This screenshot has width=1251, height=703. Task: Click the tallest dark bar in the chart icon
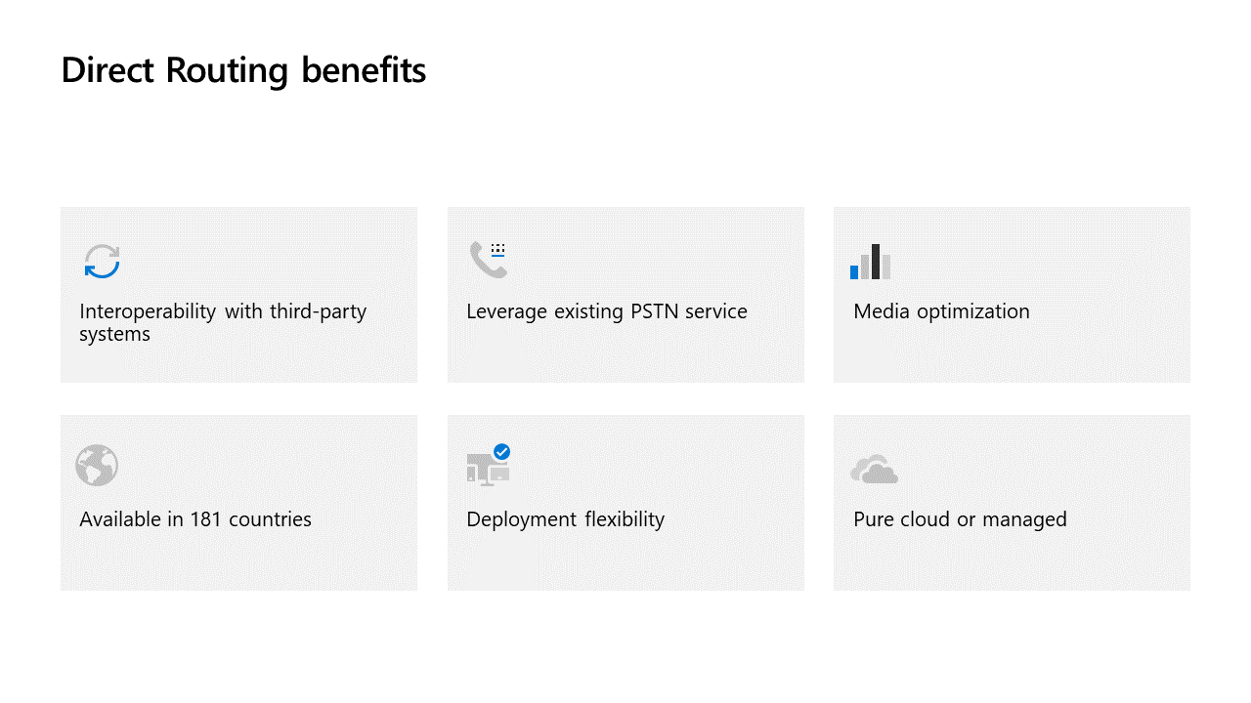[876, 262]
